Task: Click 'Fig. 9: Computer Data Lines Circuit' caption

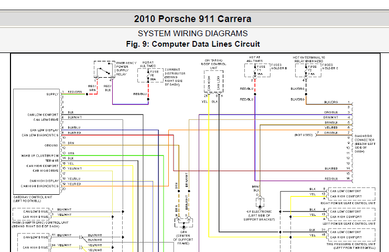Action: 193,44
